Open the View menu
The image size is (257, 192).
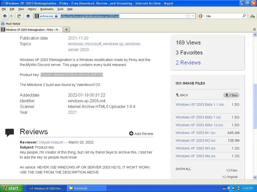coord(21,9)
